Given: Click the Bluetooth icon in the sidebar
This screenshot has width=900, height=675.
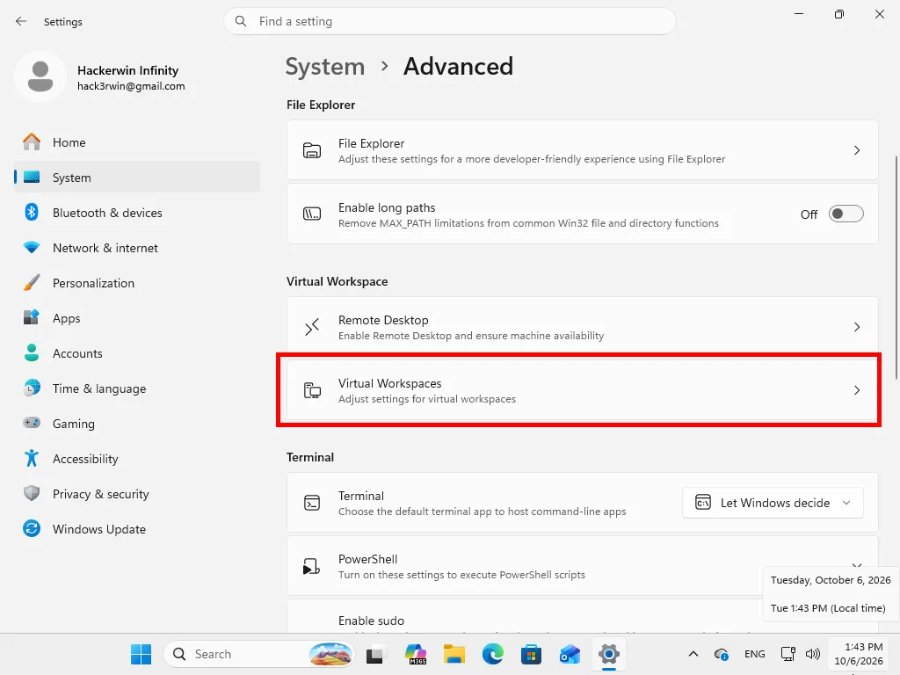Looking at the screenshot, I should (32, 213).
